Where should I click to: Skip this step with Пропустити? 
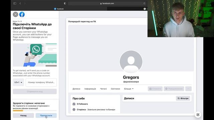[x=46, y=115]
